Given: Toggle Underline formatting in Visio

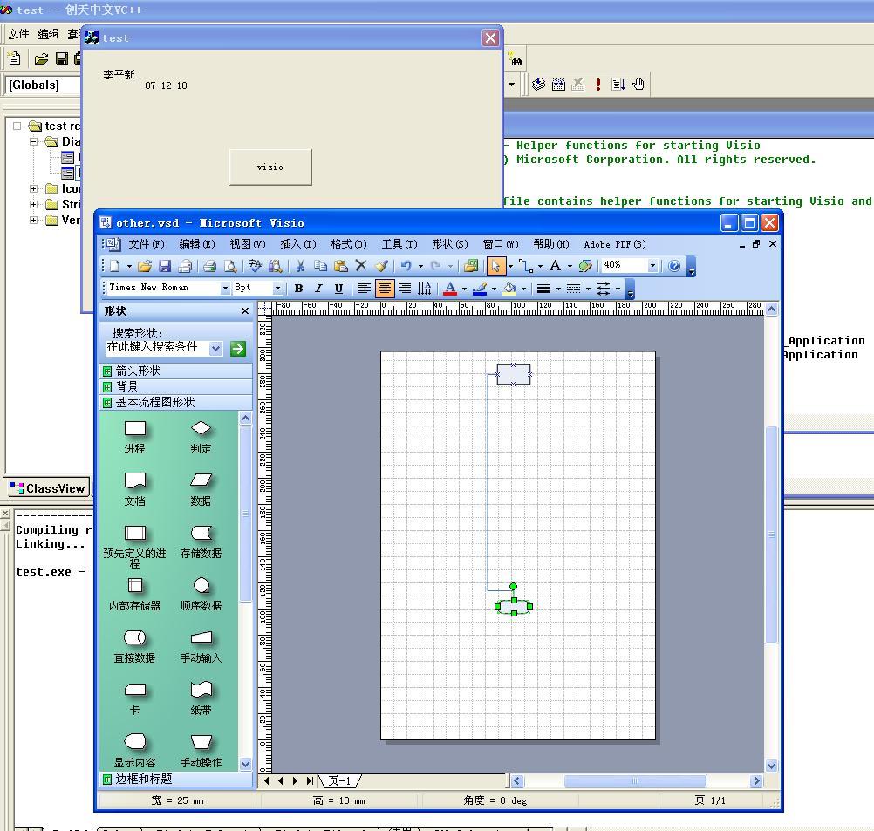Looking at the screenshot, I should click(x=338, y=289).
